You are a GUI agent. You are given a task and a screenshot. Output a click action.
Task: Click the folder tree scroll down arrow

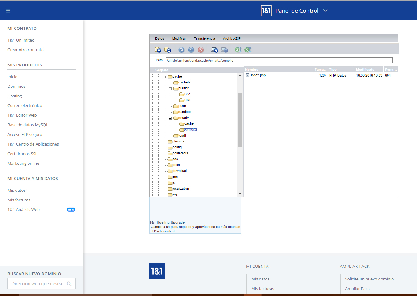[x=240, y=194]
